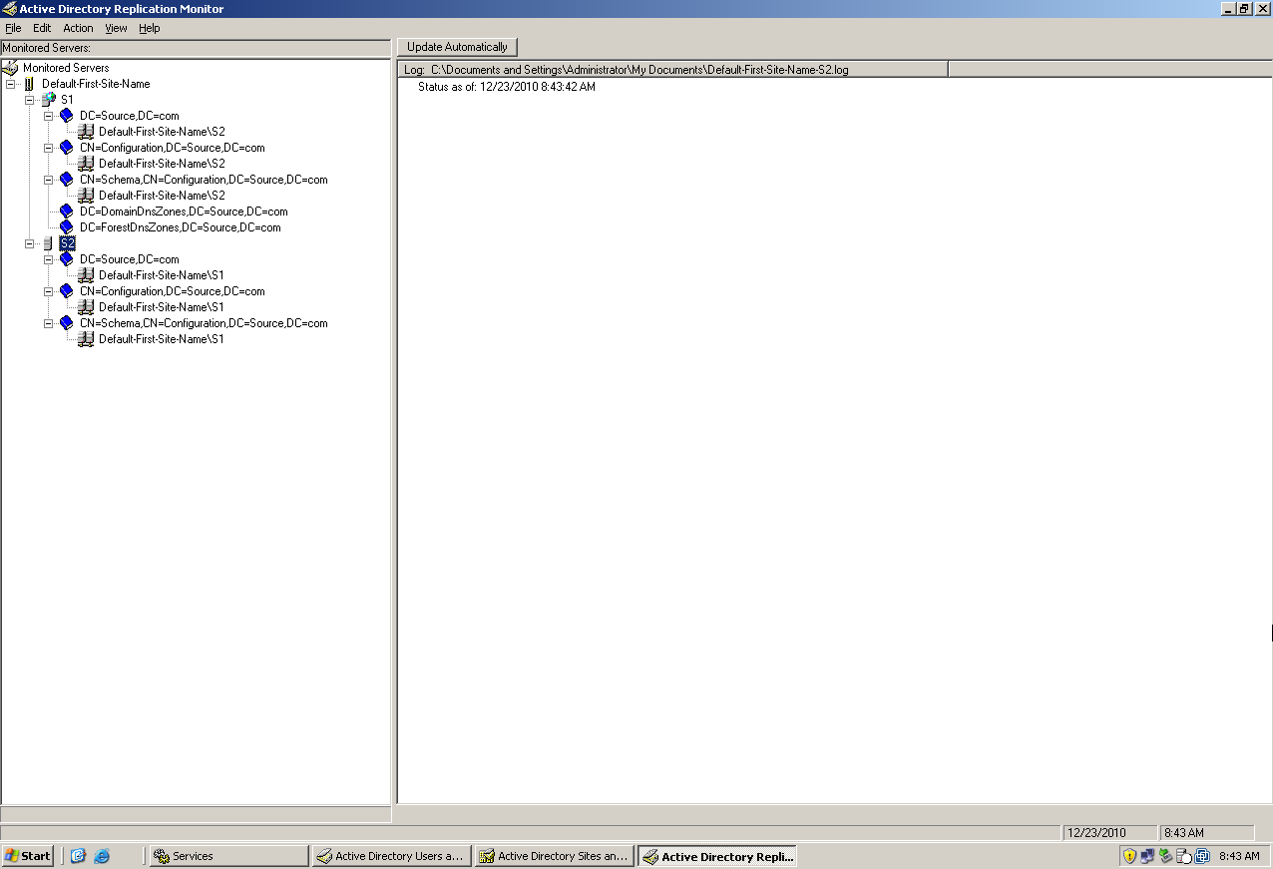Click the 'Status as of: 12/23/2010 8:43:42 AM' line
The image size is (1273, 869).
point(507,87)
